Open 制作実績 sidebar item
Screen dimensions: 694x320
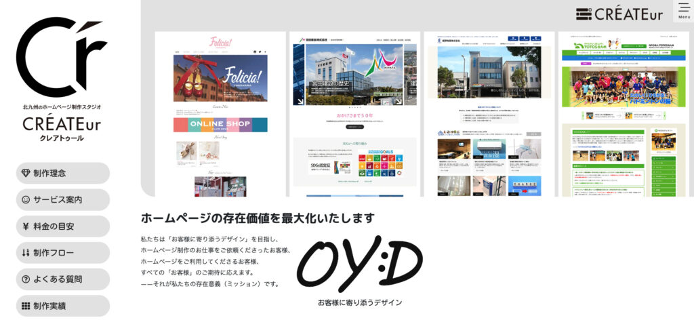[x=63, y=306]
